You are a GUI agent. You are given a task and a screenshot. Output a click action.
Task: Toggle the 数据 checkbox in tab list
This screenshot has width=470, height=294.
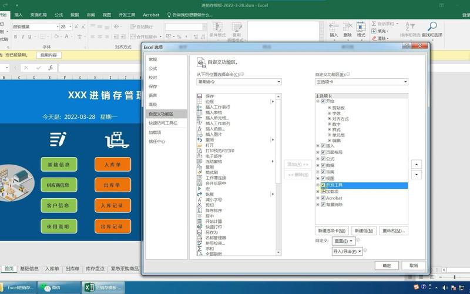coord(323,165)
